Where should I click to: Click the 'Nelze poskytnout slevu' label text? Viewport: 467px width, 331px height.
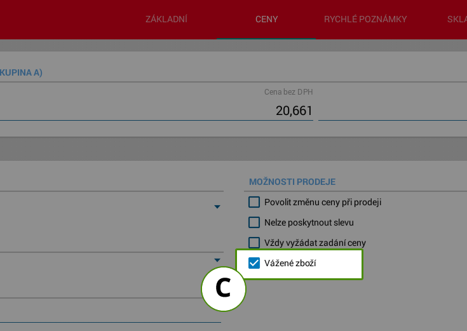pyautogui.click(x=309, y=222)
